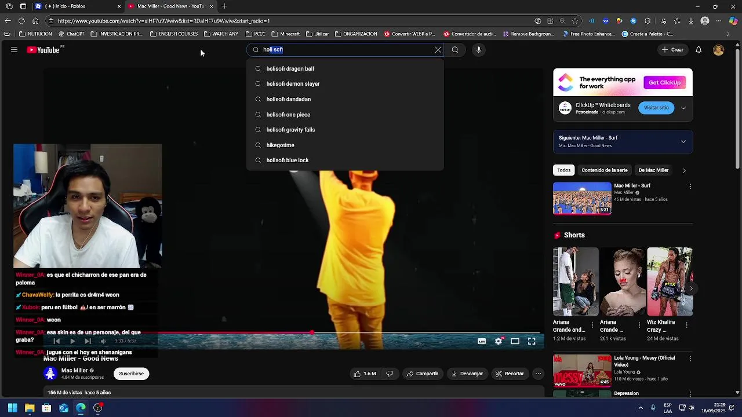Image resolution: width=742 pixels, height=417 pixels.
Task: Open the YouTube guide hamburger menu
Action: (x=14, y=50)
